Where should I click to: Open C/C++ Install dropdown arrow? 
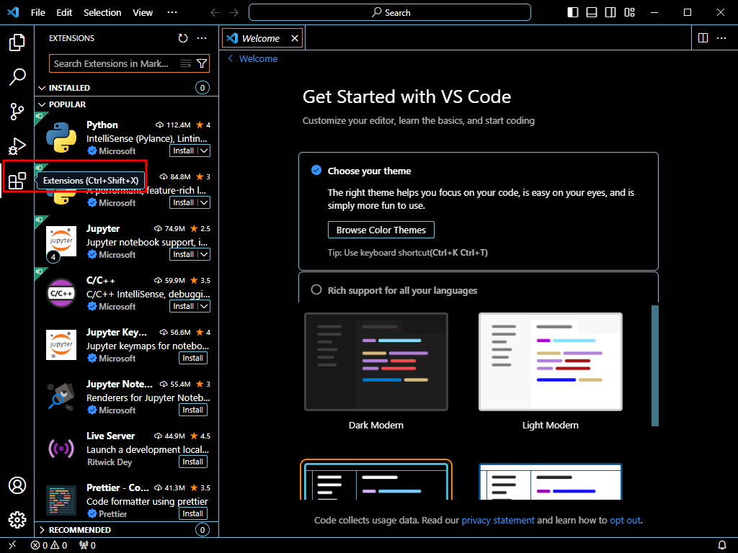coord(204,306)
